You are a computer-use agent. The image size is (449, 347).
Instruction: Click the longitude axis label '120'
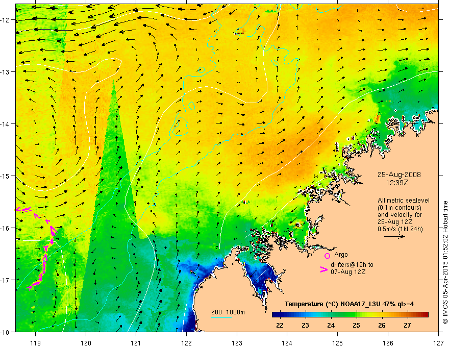pos(86,343)
